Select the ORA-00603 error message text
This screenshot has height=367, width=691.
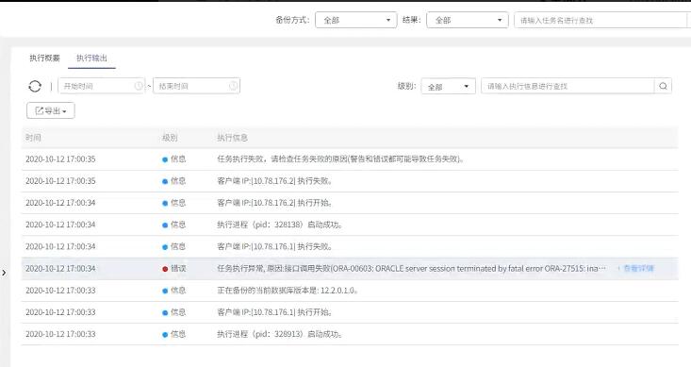[x=412, y=268]
